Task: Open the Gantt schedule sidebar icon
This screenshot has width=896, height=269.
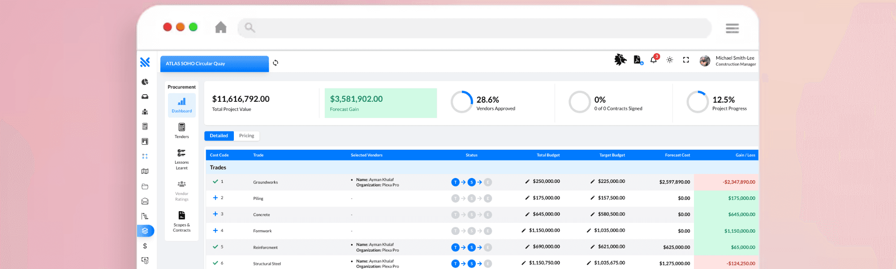Action: pyautogui.click(x=145, y=216)
